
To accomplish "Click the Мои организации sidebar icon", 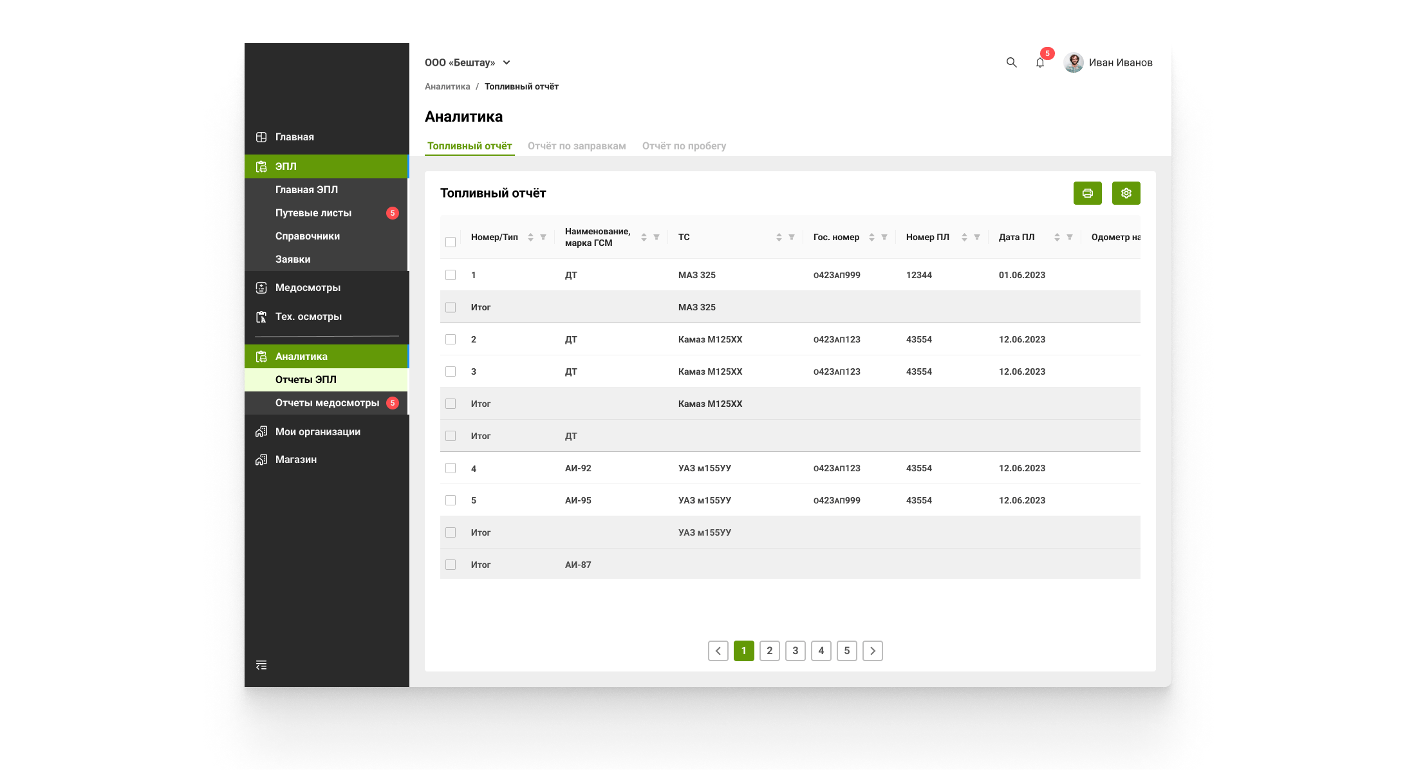I will tap(261, 431).
